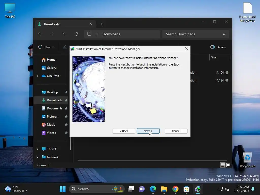Open Task View from the taskbar

[131, 189]
